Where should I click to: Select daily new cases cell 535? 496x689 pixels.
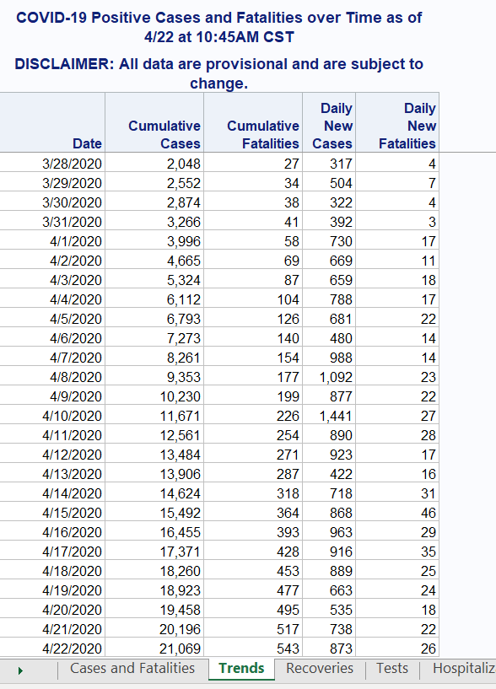click(x=329, y=609)
